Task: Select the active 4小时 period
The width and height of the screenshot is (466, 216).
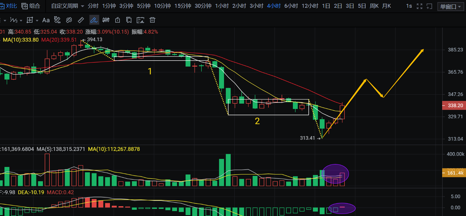Action: click(x=274, y=6)
